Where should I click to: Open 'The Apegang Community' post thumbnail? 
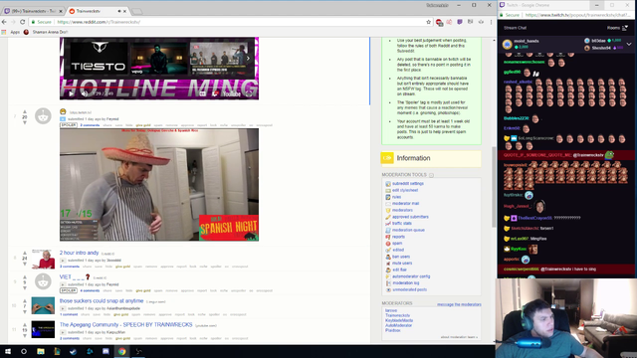point(43,329)
